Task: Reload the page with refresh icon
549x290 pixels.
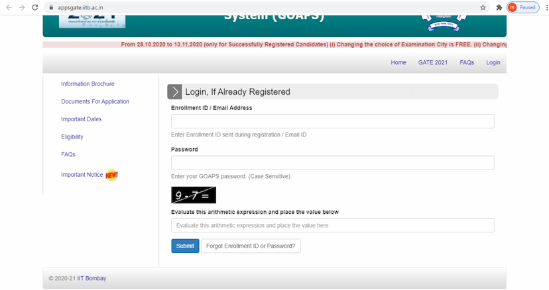Action: tap(37, 7)
